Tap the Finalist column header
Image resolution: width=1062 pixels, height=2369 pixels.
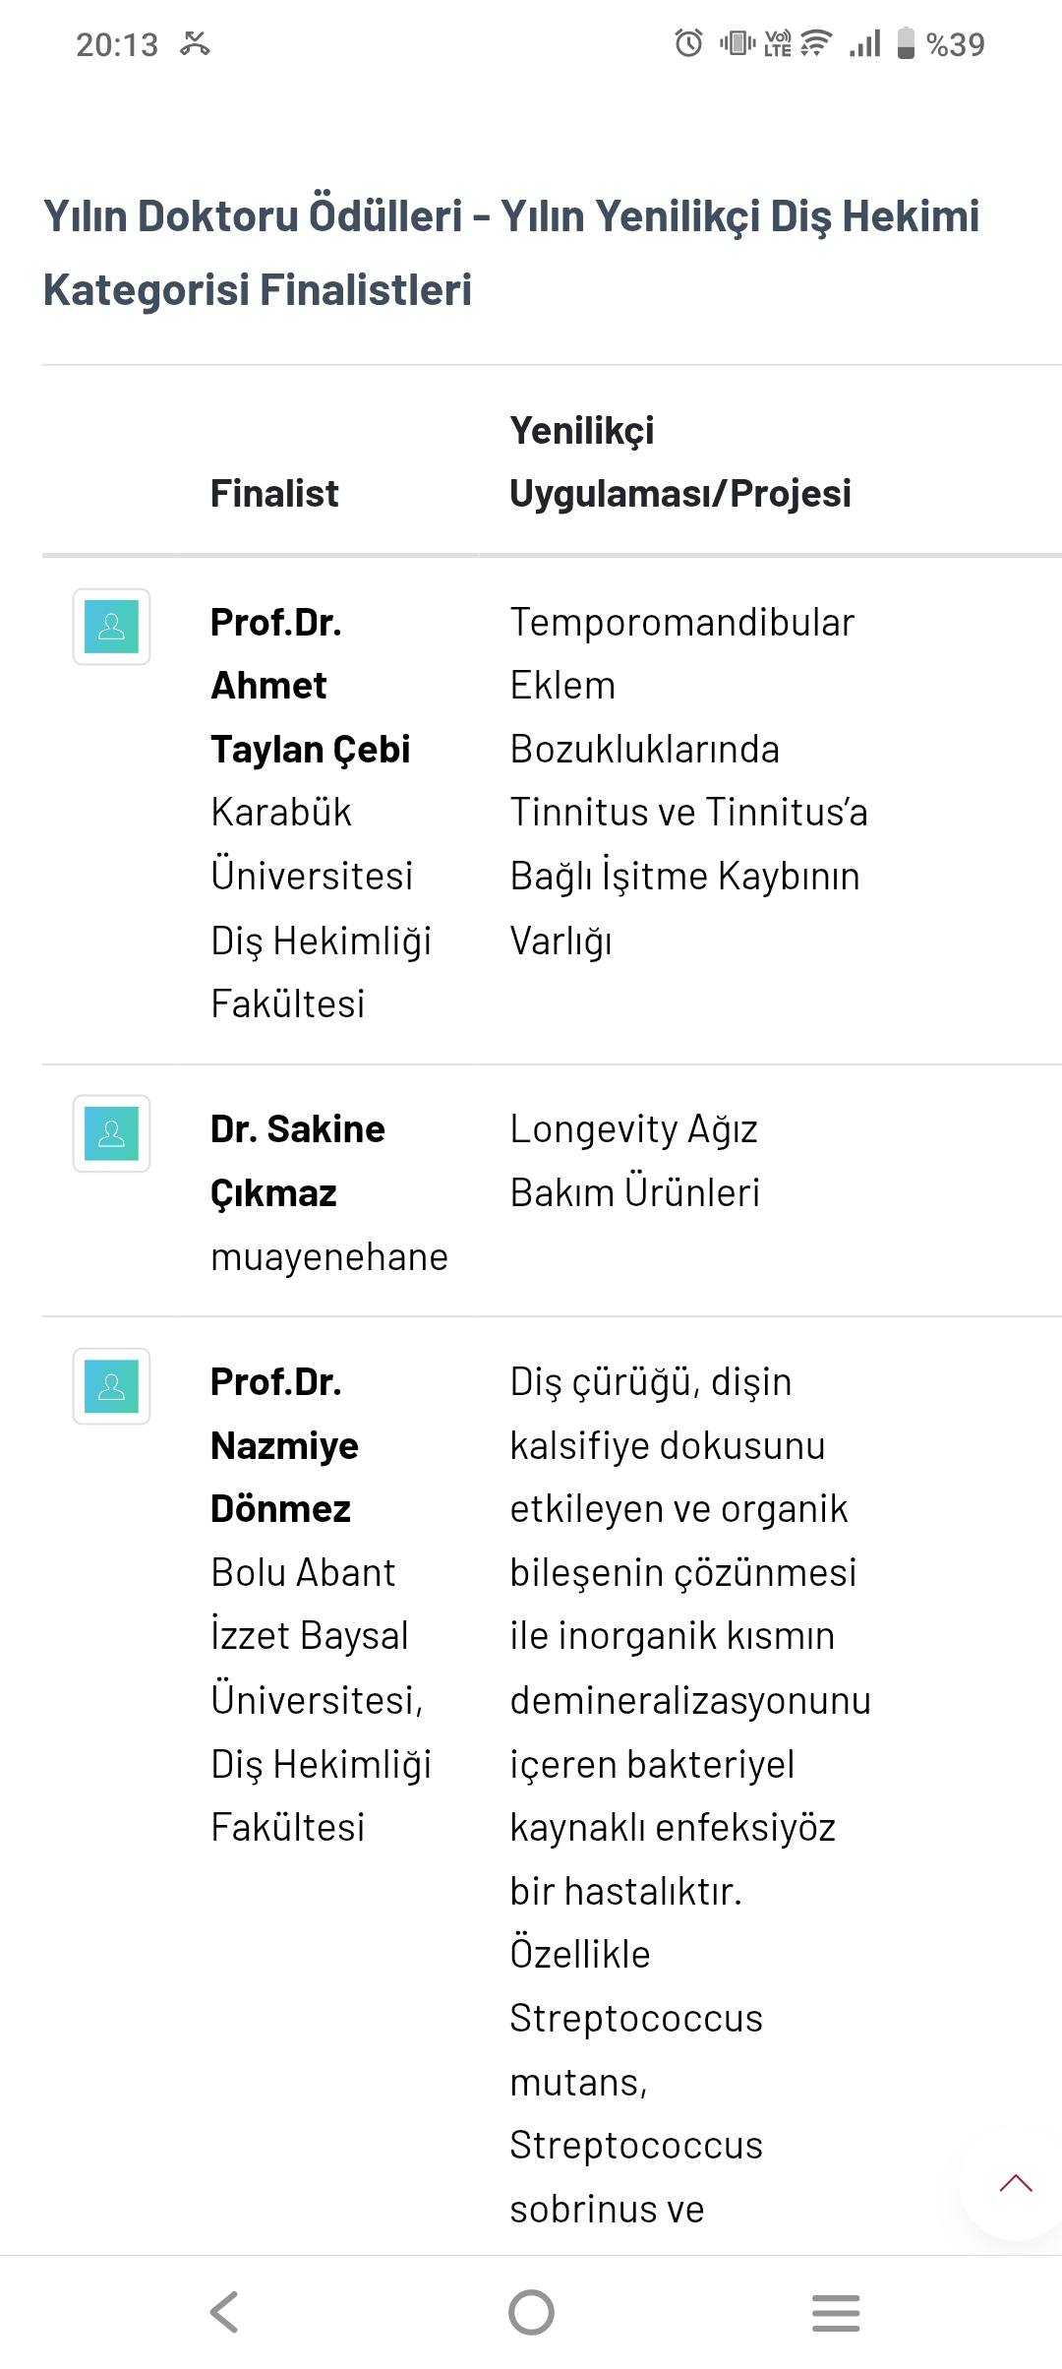tap(274, 493)
